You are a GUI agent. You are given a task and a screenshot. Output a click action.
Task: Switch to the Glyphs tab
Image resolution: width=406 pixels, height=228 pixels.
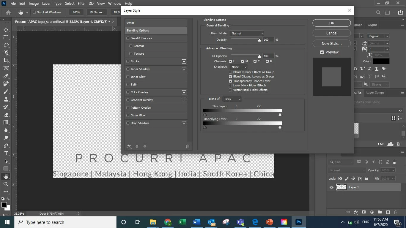click(372, 25)
